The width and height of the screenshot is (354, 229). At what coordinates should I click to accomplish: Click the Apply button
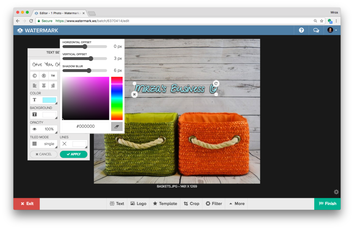click(74, 154)
